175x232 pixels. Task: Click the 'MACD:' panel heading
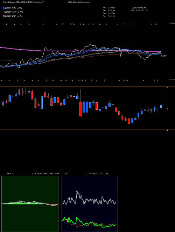[x=10, y=174]
